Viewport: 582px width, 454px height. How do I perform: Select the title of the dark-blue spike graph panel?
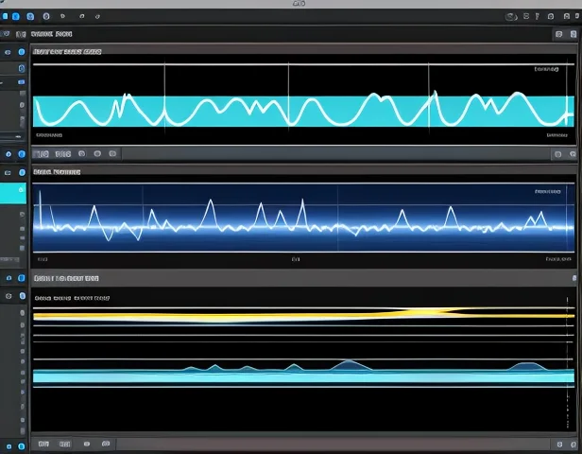[57, 171]
